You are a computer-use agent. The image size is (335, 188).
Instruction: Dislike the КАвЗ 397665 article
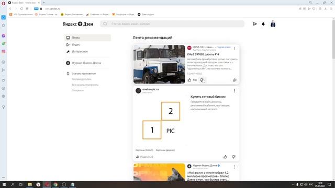click(202, 80)
